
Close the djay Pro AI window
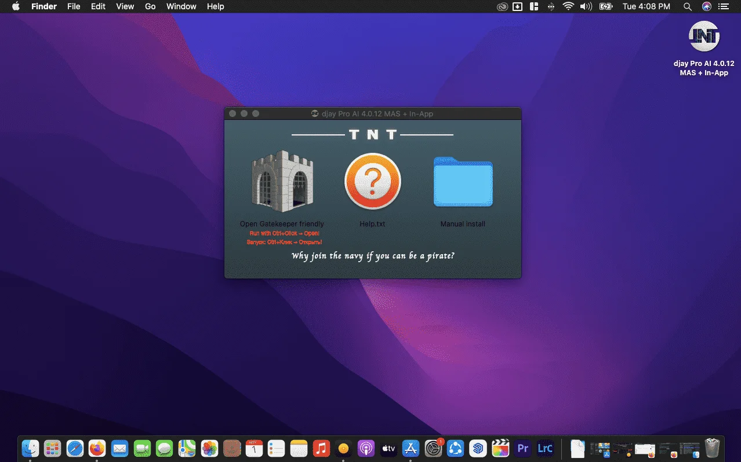pos(233,113)
